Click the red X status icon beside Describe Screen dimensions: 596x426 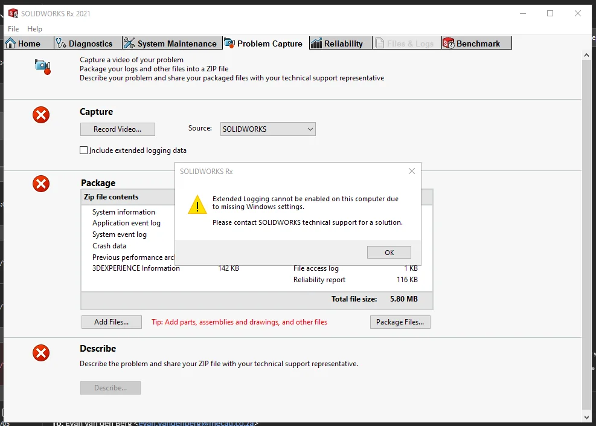point(41,353)
